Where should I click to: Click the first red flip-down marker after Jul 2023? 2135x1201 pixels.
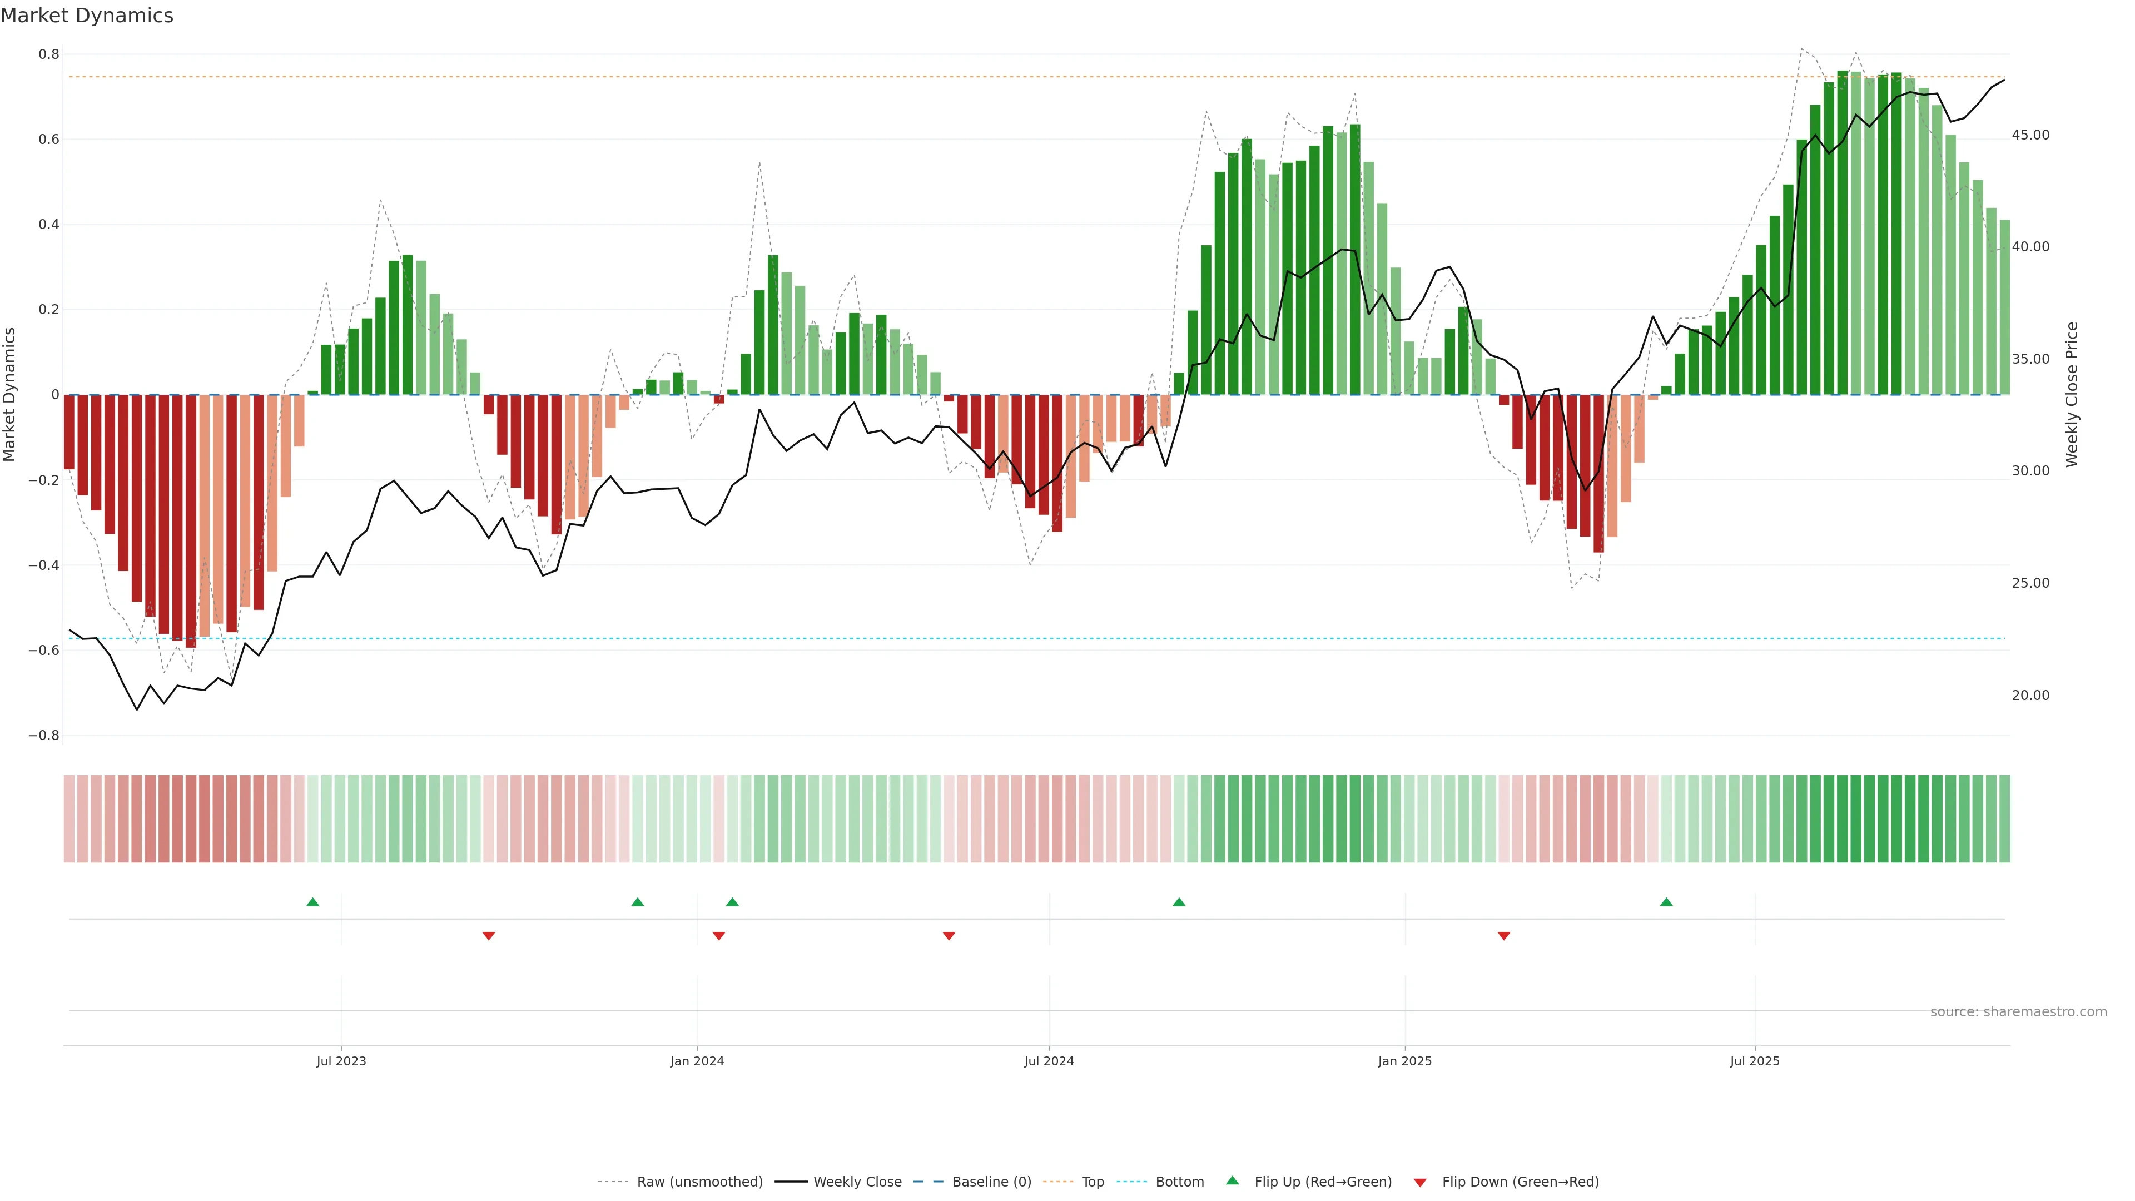pos(488,936)
